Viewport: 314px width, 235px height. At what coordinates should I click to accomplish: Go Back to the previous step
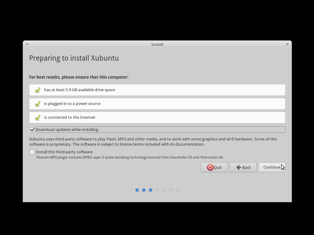(x=243, y=167)
